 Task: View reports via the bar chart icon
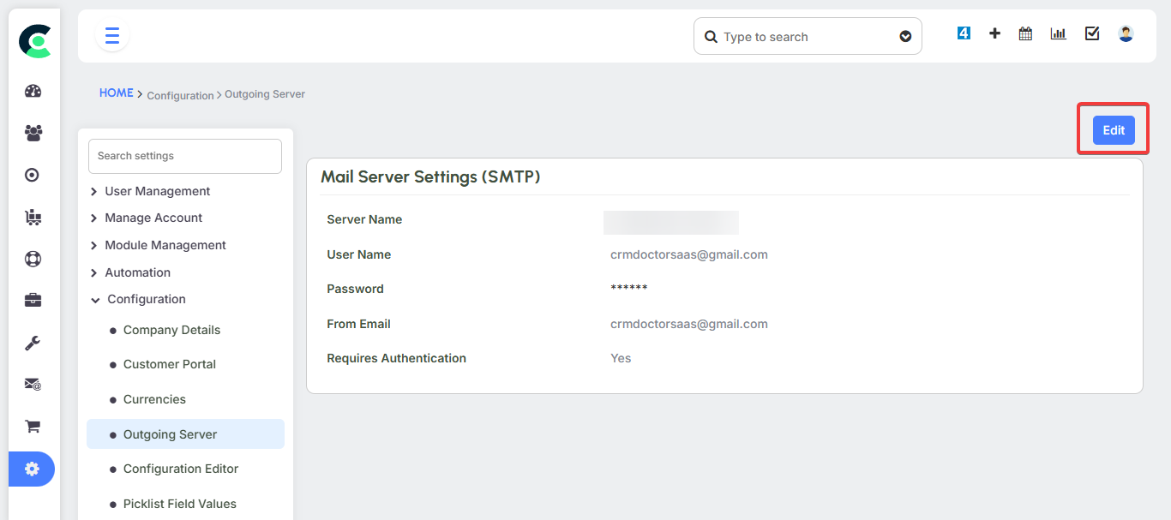point(1058,33)
